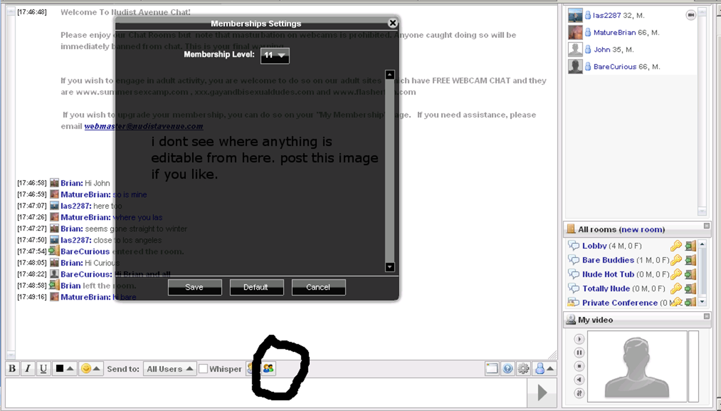The height and width of the screenshot is (411, 721).
Task: Click the key icon beside Bare Buddies
Action: coord(676,260)
